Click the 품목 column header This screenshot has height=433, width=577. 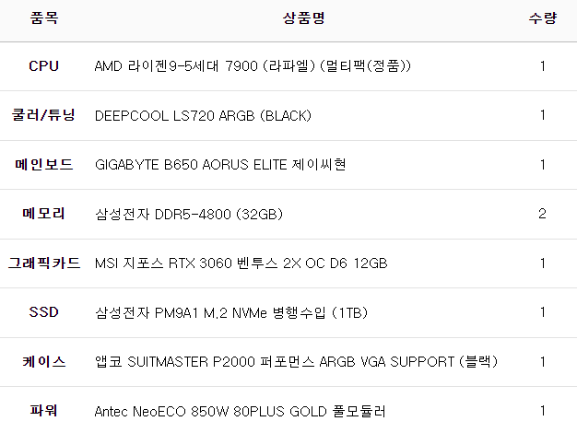43,18
